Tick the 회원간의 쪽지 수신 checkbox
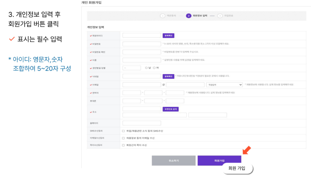The image size is (311, 175). click(123, 145)
